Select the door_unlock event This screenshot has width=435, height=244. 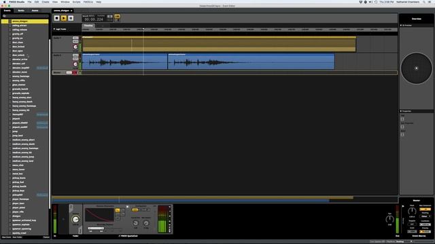click(18, 55)
